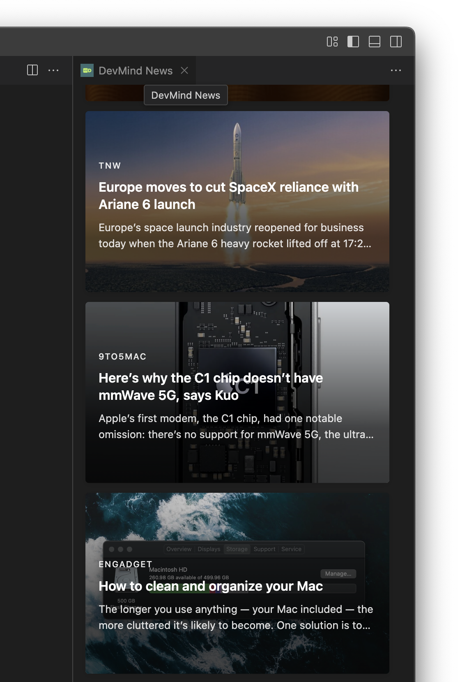Click summary about Apple's first modem
Image resolution: width=460 pixels, height=682 pixels.
(236, 427)
